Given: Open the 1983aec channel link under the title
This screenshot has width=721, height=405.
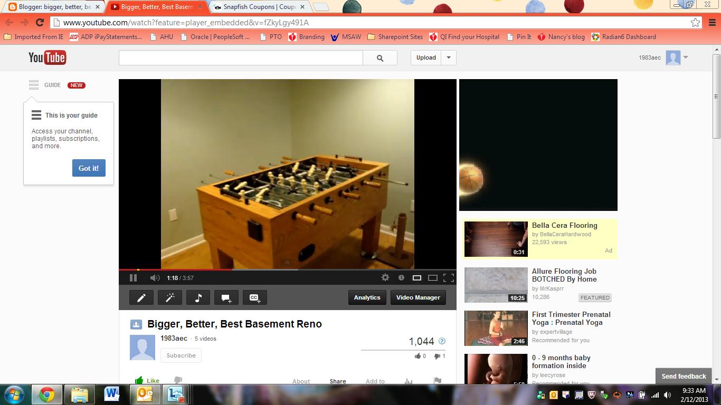Looking at the screenshot, I should pyautogui.click(x=174, y=339).
